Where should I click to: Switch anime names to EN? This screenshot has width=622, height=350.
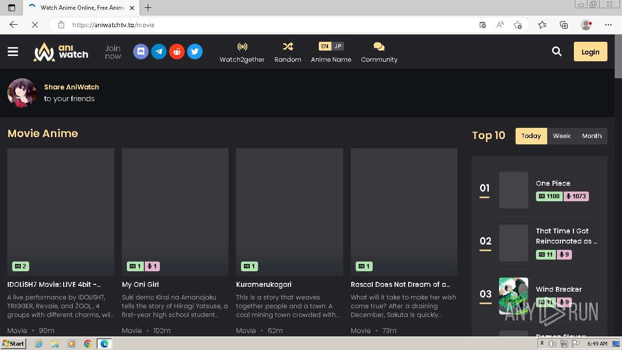[x=325, y=46]
